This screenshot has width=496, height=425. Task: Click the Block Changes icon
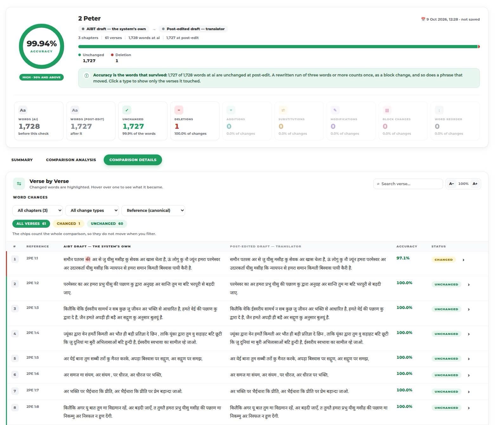(x=387, y=110)
